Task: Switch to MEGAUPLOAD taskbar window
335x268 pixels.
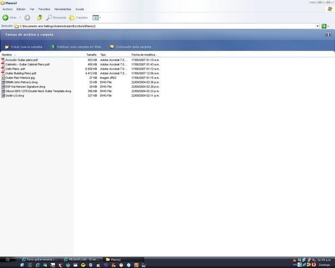Action: (82, 259)
